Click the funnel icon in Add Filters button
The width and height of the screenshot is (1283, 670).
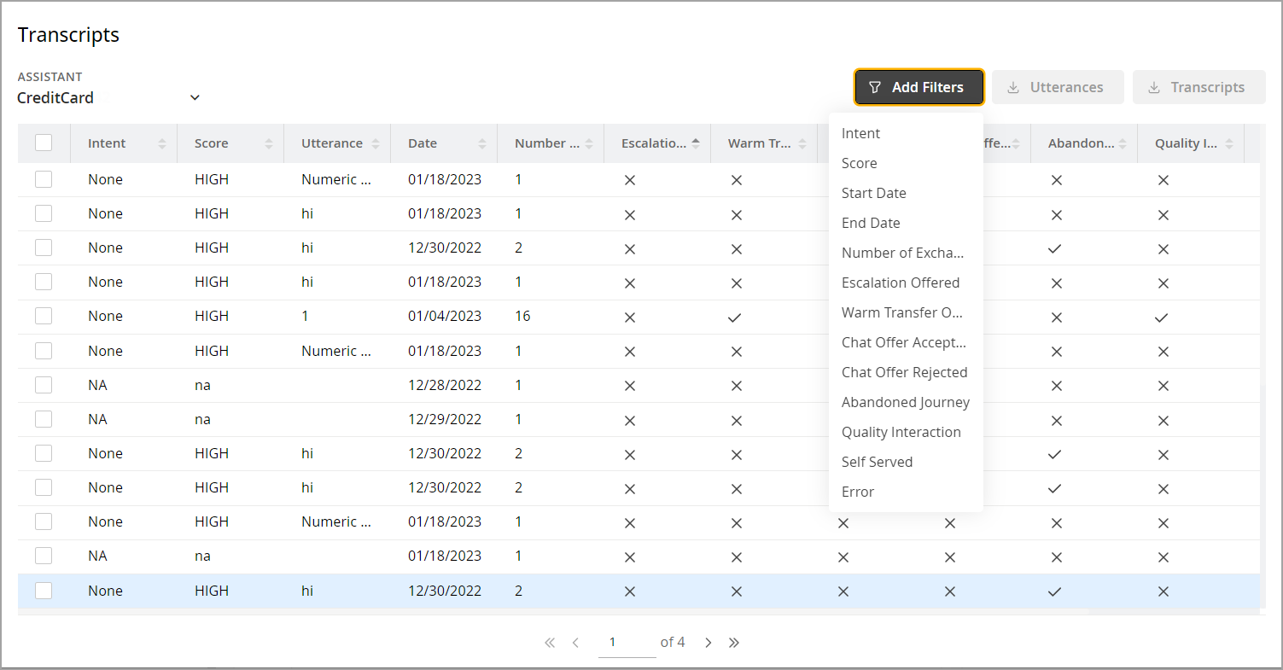[875, 86]
